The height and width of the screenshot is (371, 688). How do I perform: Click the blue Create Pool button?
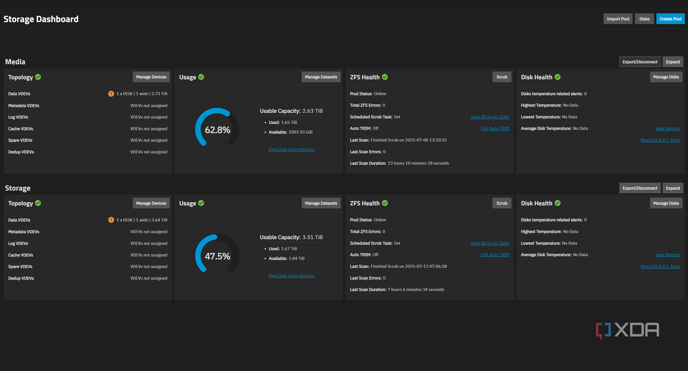point(671,19)
